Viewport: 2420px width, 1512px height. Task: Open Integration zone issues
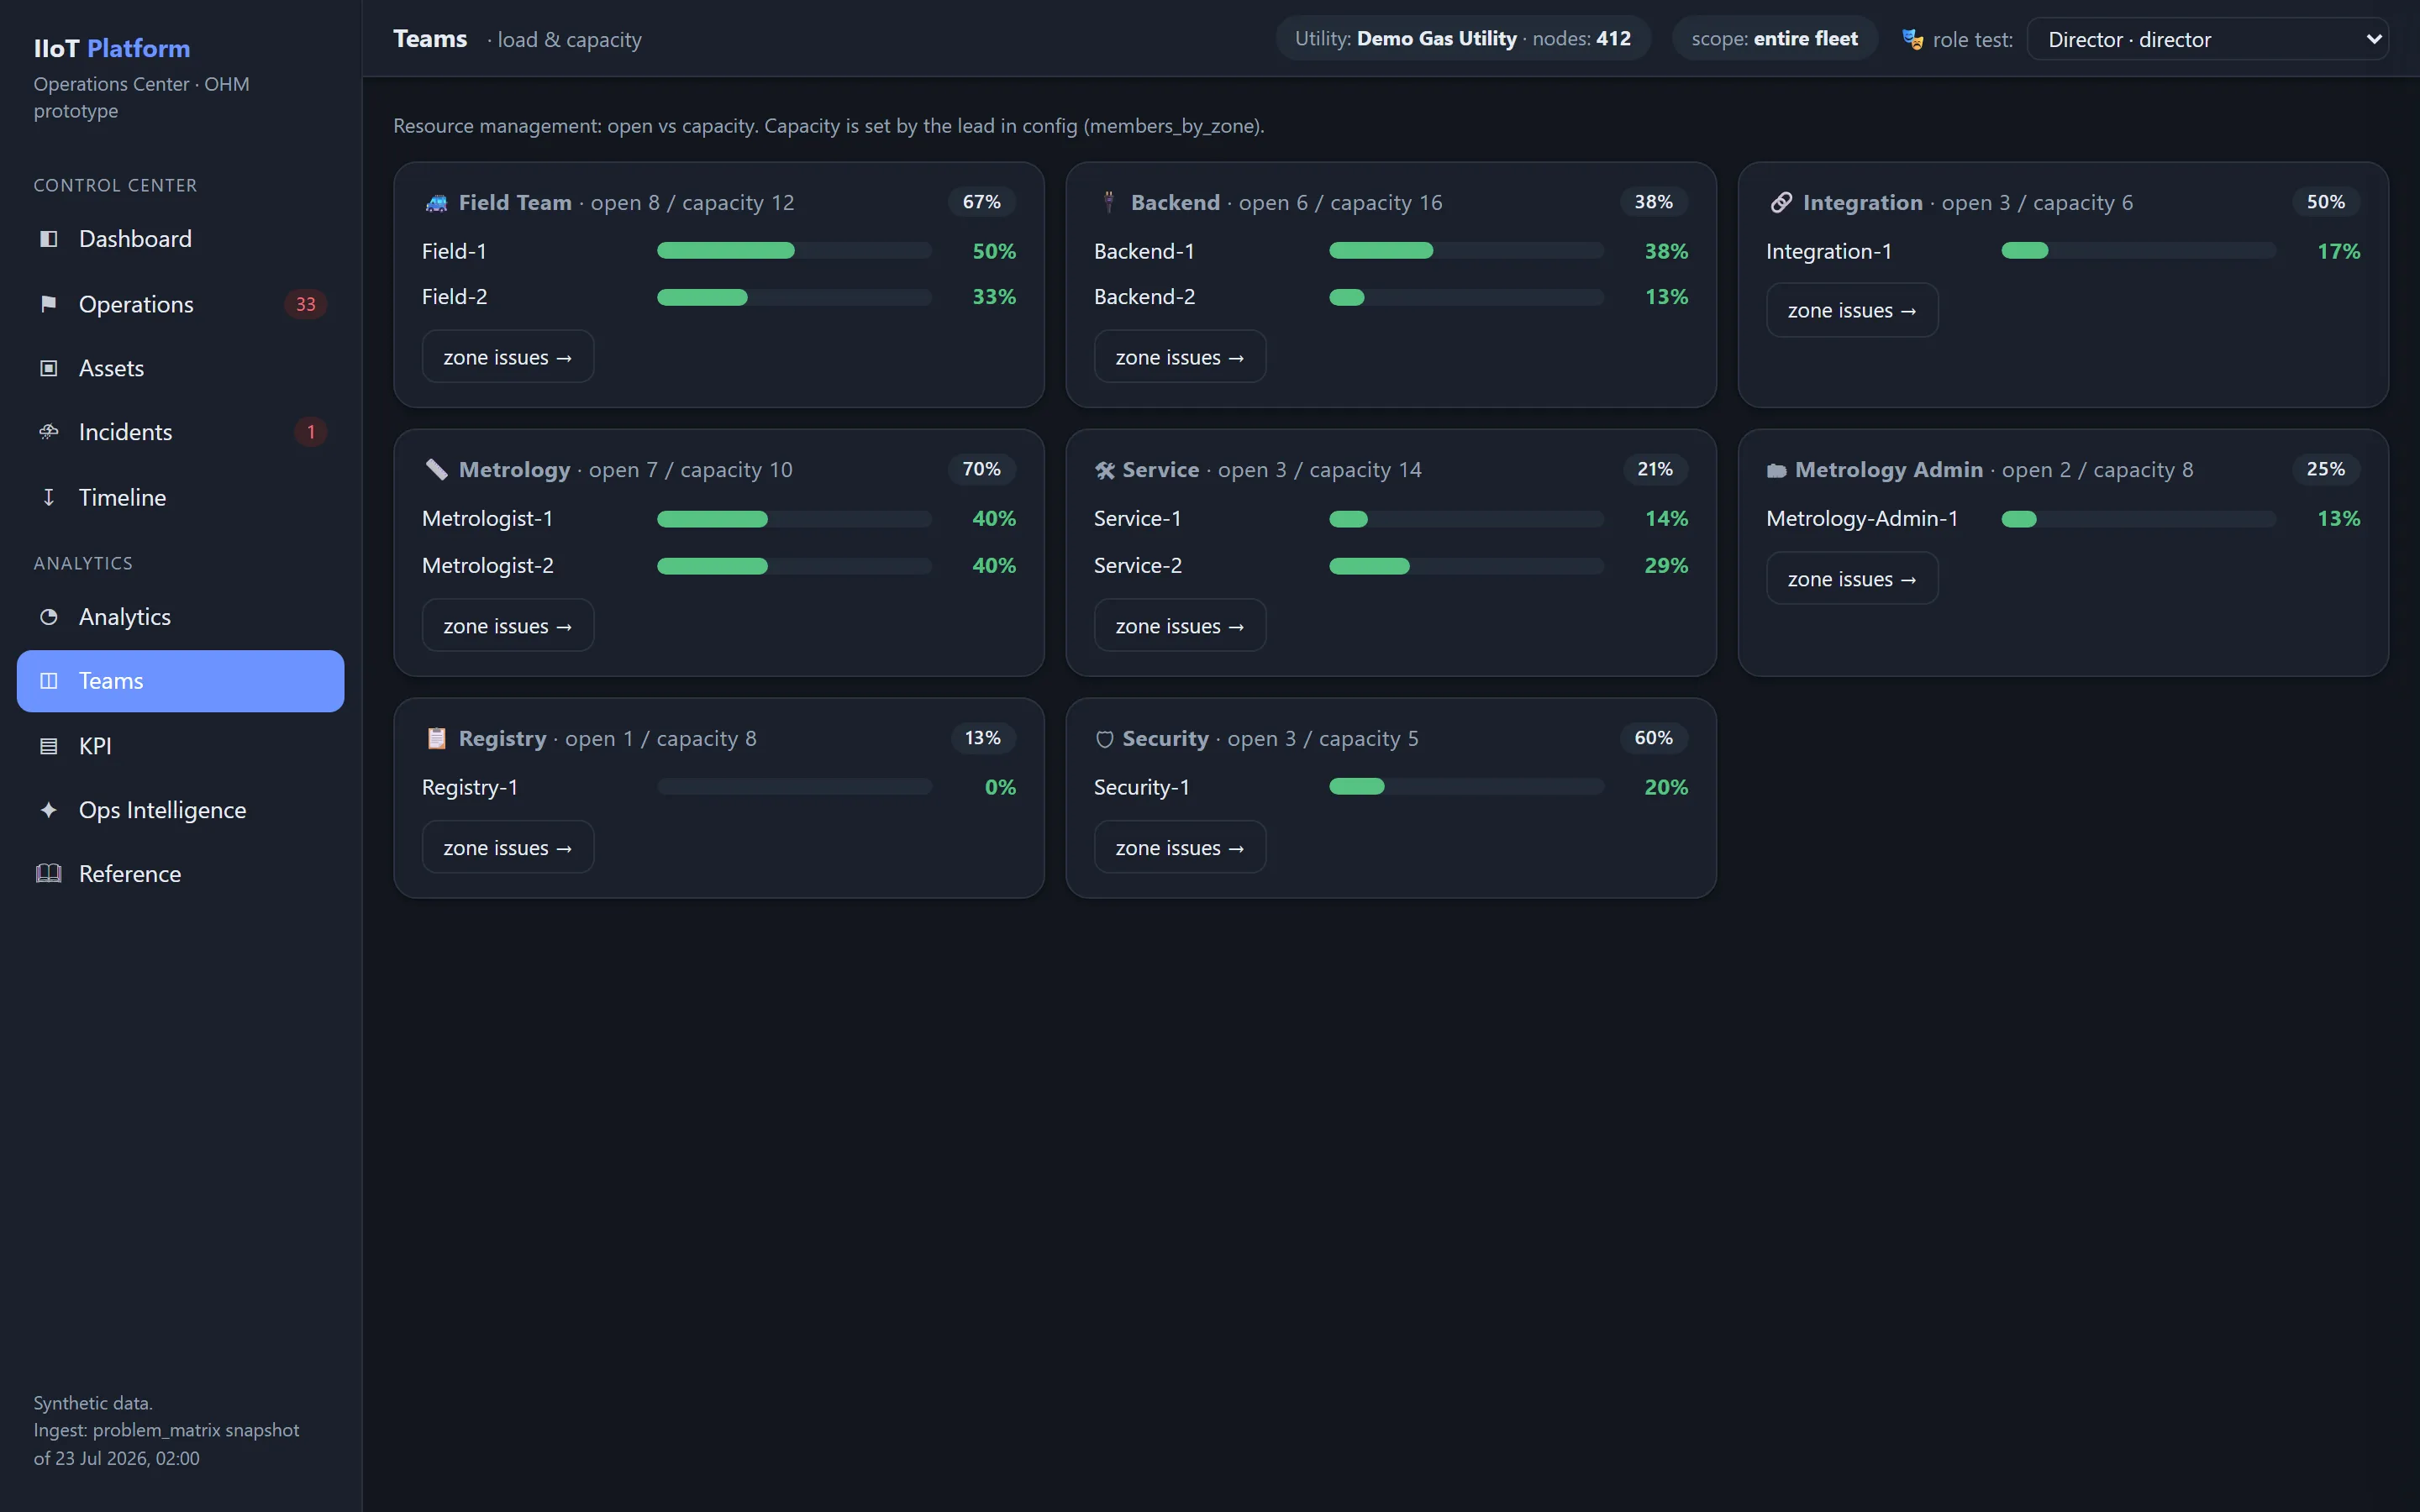pyautogui.click(x=1852, y=310)
